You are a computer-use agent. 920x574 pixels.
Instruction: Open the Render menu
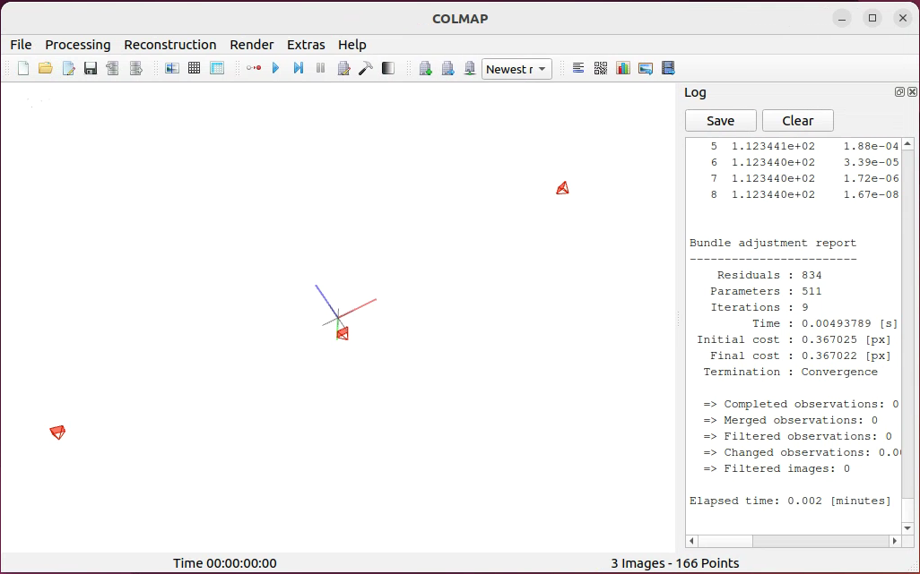(252, 45)
